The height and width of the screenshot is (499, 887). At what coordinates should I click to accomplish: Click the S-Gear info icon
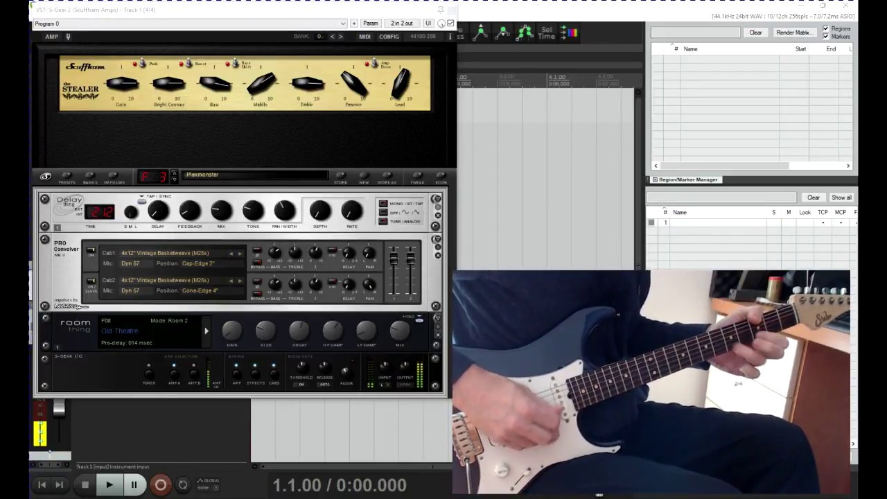tap(450, 37)
